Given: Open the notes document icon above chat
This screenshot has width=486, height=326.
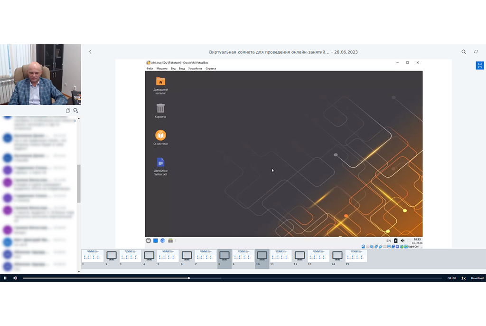Looking at the screenshot, I should pos(68,111).
